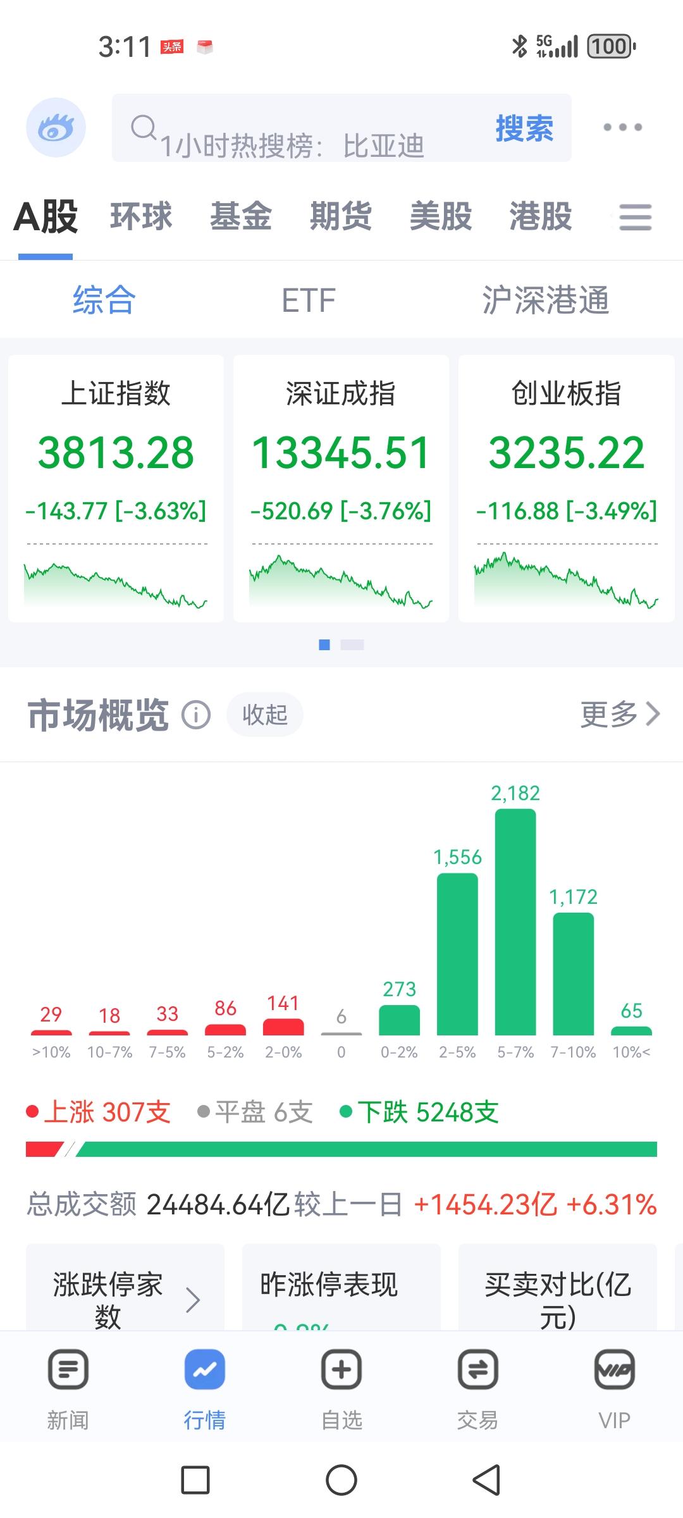This screenshot has width=683, height=1518.
Task: Tap the 市场概览 section heading
Action: [98, 715]
